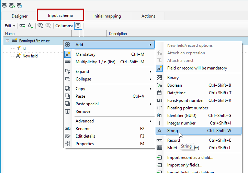248x173 pixels.
Task: Open the Add submenu
Action: tap(109, 45)
